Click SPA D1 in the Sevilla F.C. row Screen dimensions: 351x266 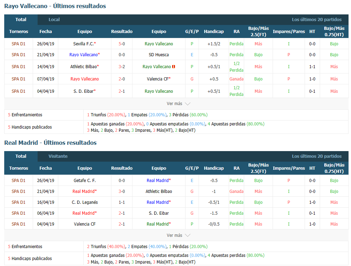[x=19, y=44]
